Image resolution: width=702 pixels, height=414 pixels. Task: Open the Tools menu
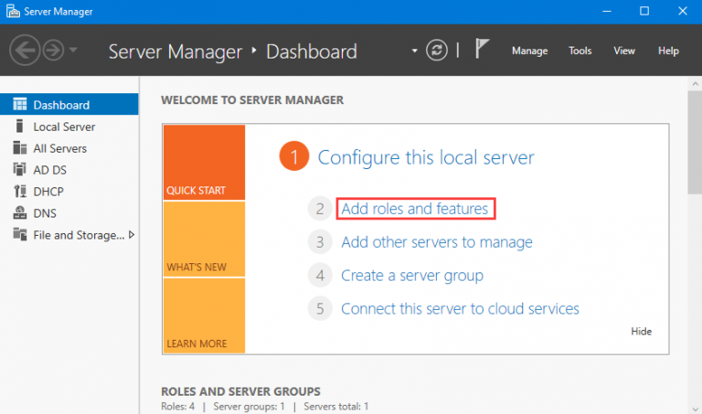coord(580,51)
